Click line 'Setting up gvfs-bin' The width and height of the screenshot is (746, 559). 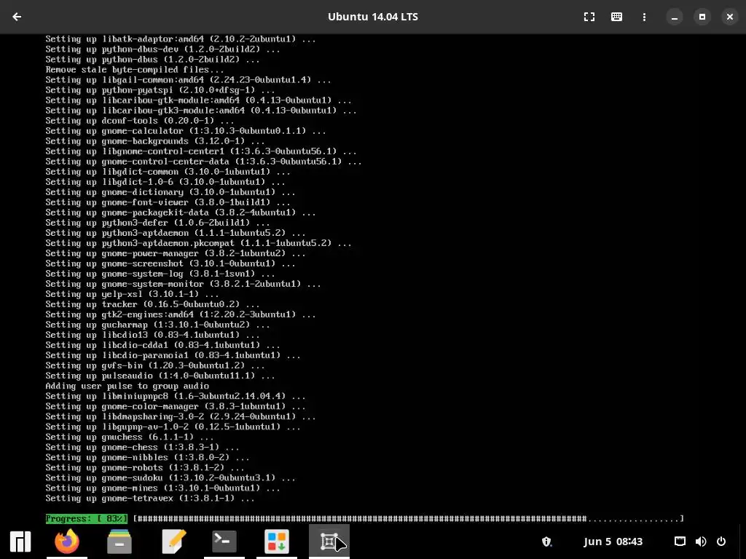tap(155, 365)
